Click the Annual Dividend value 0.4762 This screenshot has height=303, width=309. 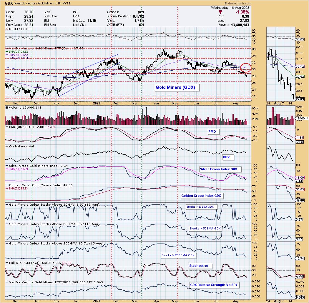[138, 16]
